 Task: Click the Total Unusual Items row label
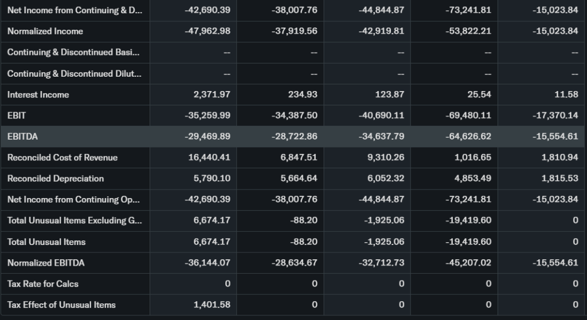point(46,242)
